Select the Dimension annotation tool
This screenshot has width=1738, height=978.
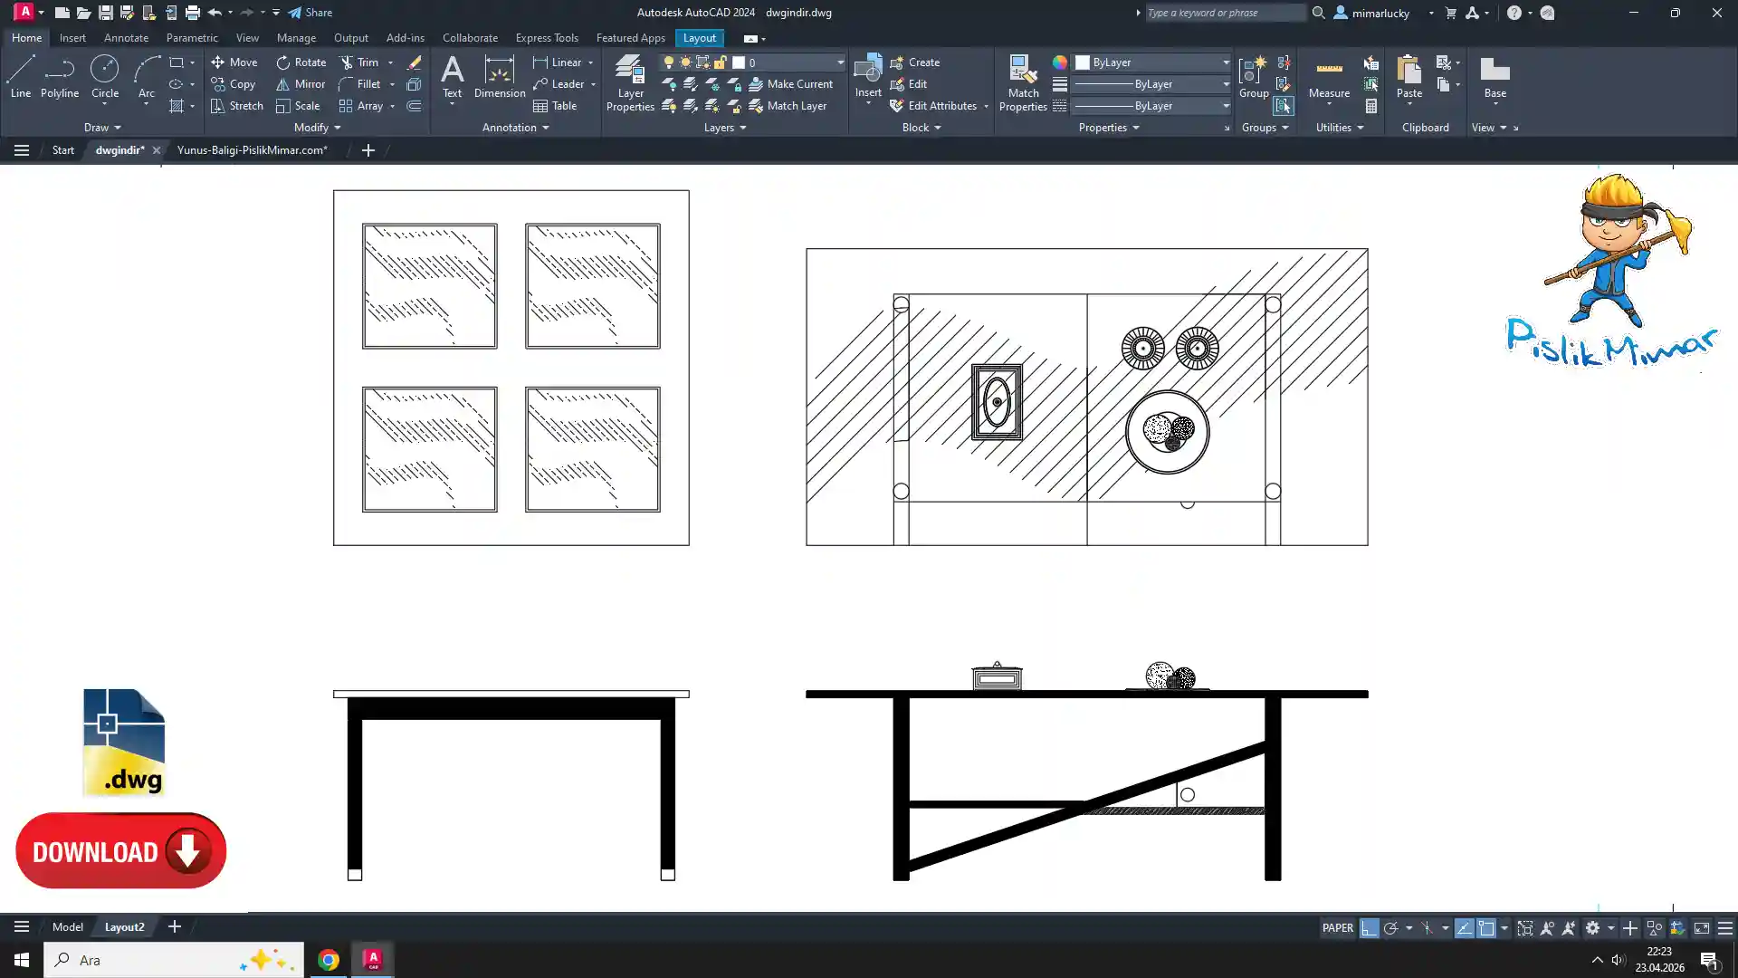click(499, 76)
